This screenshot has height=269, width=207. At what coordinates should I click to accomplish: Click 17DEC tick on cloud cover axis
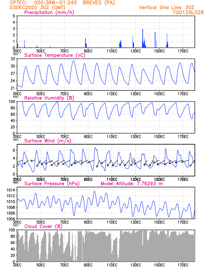tap(183, 265)
